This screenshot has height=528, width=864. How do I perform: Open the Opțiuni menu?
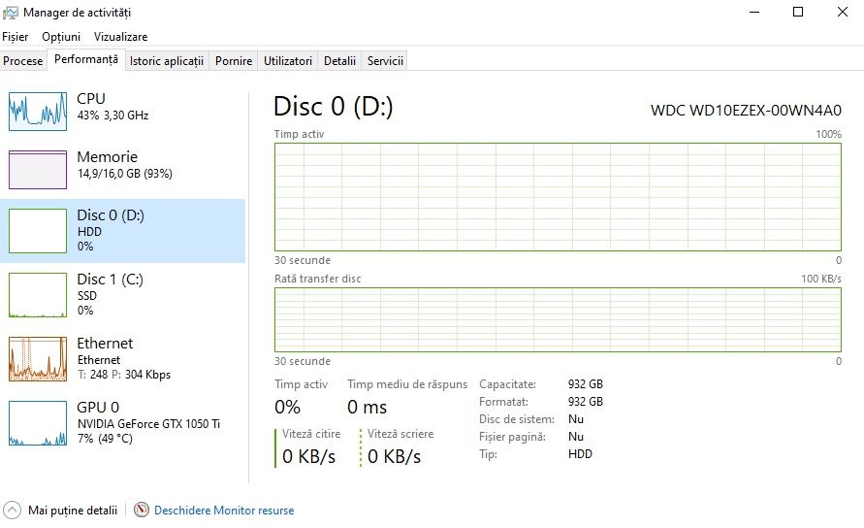click(x=61, y=36)
